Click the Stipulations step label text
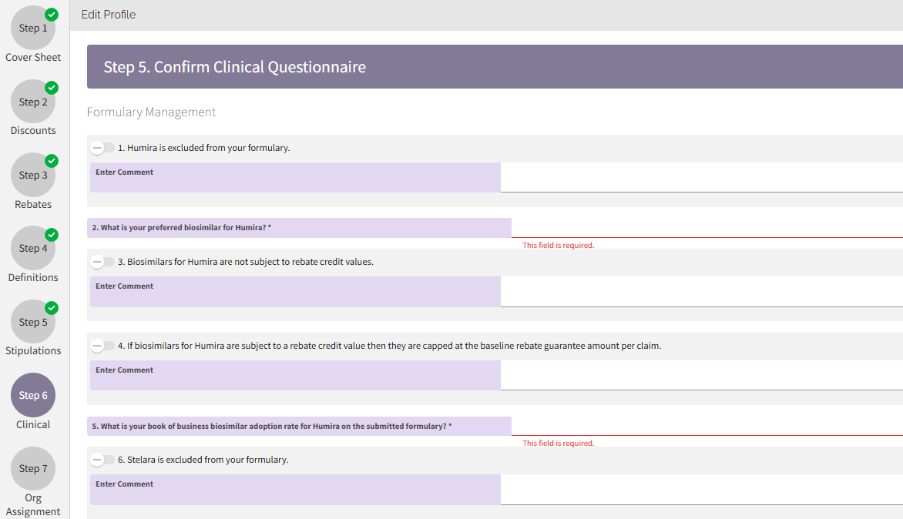 coord(33,350)
